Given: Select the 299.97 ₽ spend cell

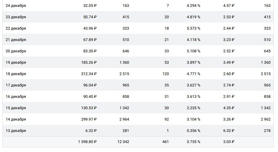Looking at the screenshot, I should (89, 119).
